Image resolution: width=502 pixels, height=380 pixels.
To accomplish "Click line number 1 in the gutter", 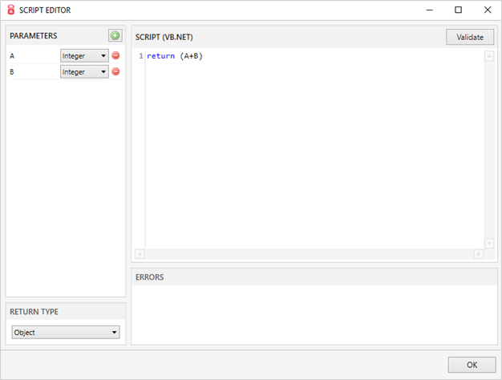I will pos(140,56).
